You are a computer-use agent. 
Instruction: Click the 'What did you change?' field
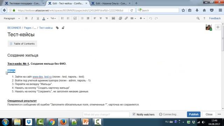pyautogui.click(x=106, y=114)
